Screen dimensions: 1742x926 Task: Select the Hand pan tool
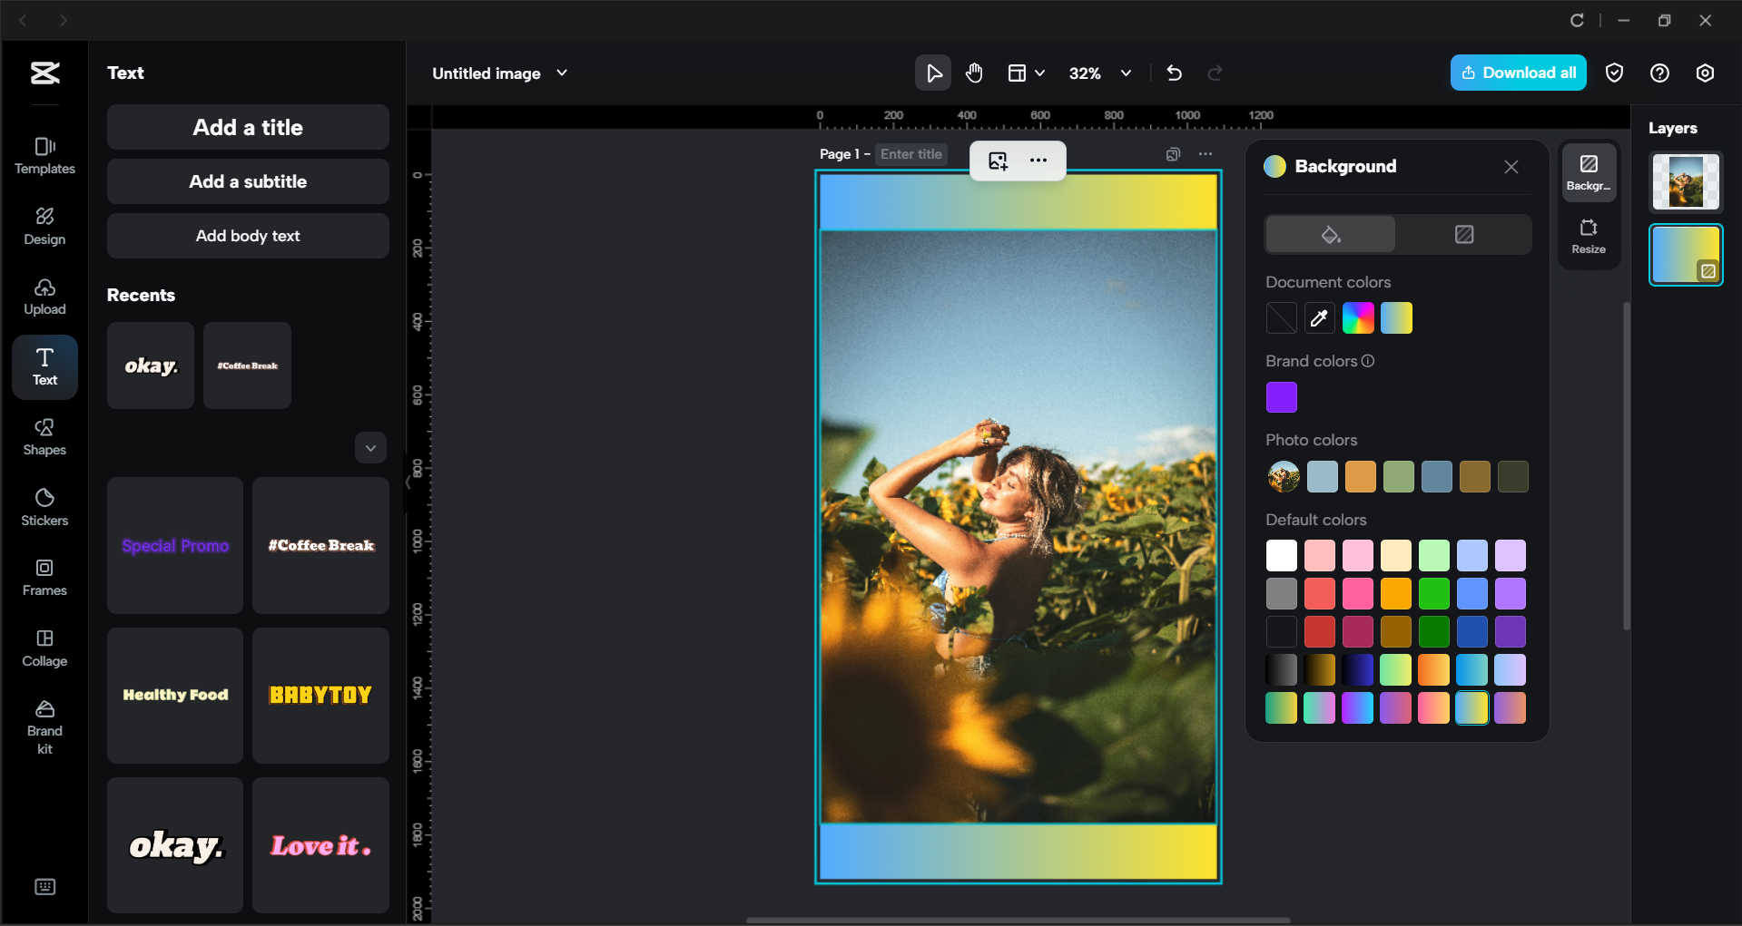974,73
